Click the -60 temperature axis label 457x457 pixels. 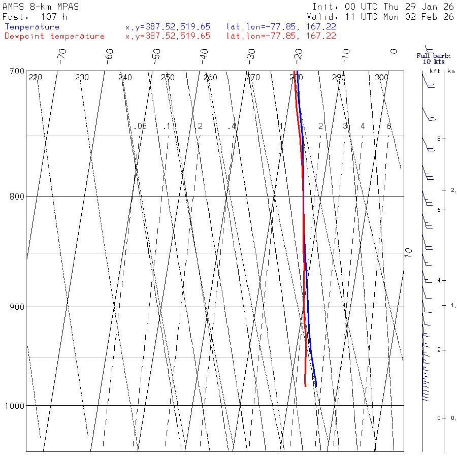tap(109, 56)
